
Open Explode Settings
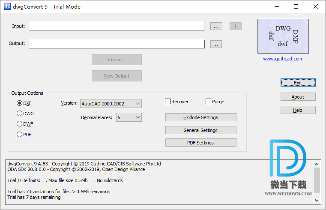pos(200,117)
